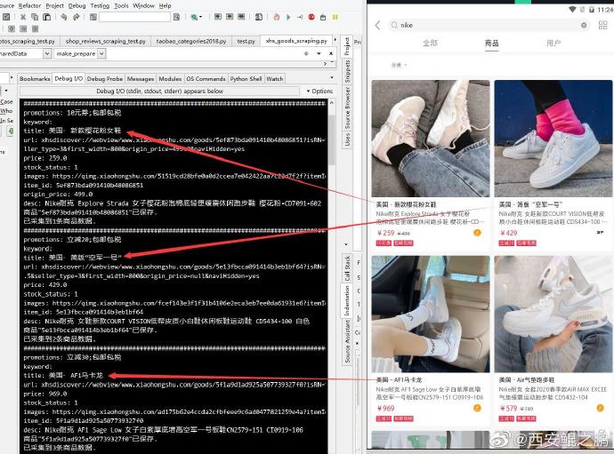
Task: Open the pink-socks white sneaker product thumbnail
Action: point(553,139)
